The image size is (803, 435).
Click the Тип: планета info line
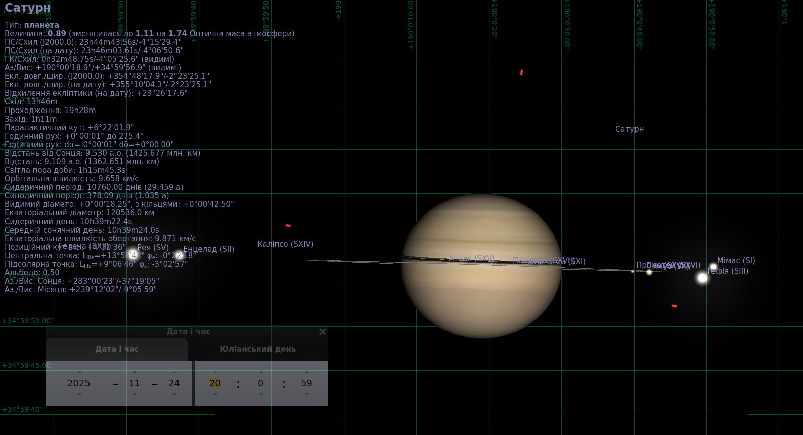click(32, 25)
